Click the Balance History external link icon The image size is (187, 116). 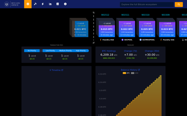pos(139,70)
